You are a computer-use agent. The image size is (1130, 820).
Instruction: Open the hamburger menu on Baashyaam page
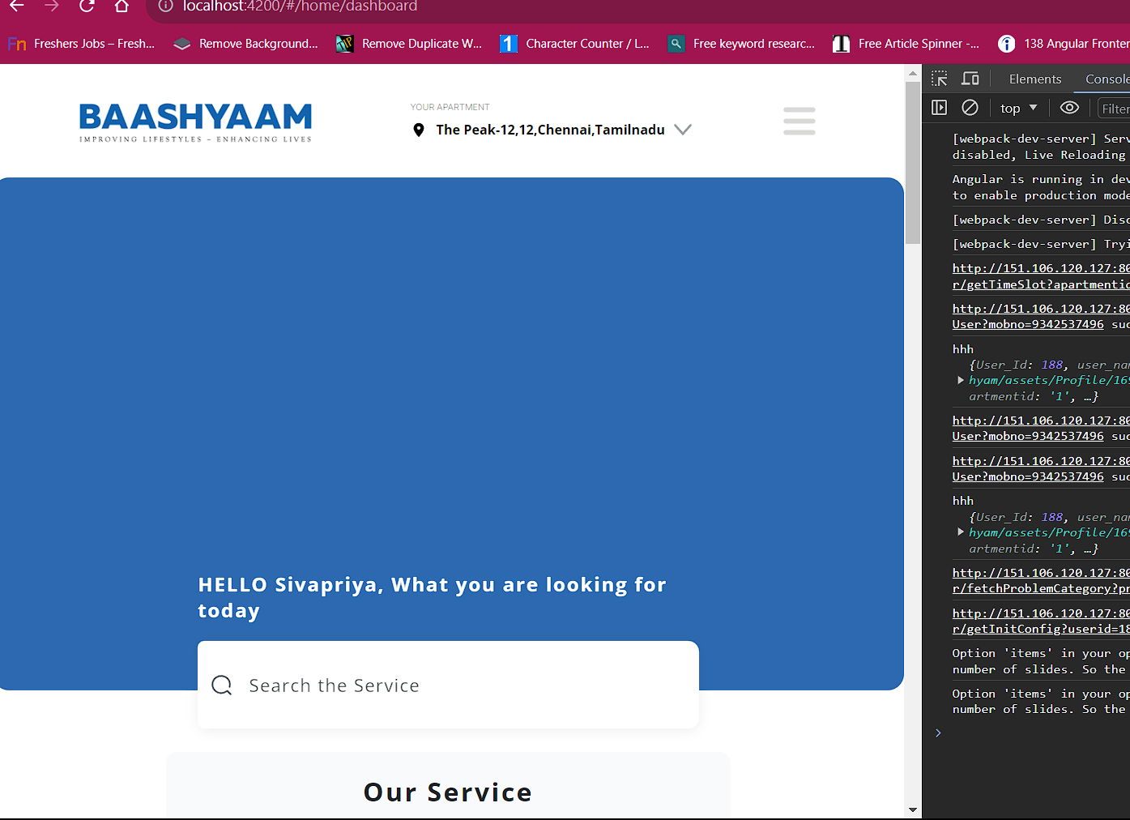coord(799,121)
